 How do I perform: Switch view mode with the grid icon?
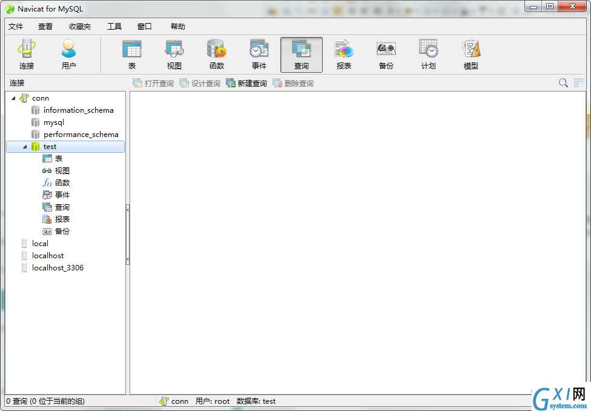(x=579, y=82)
